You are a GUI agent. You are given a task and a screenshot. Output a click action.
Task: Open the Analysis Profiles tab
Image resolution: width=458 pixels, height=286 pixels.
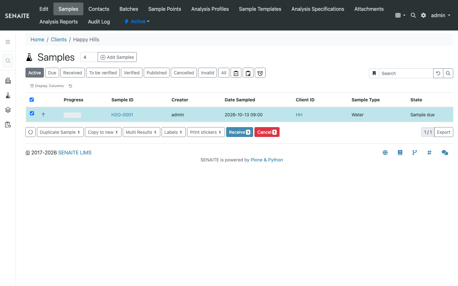tap(210, 9)
